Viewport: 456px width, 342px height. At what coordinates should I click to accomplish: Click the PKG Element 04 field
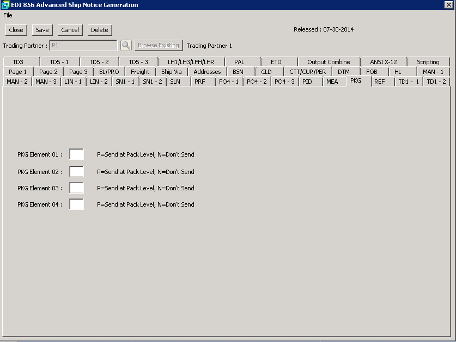click(76, 204)
